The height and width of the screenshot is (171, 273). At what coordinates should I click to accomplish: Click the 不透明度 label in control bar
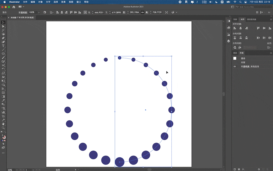coord(23,12)
